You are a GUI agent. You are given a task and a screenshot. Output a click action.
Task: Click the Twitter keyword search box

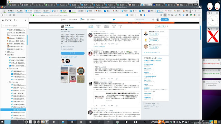[144, 20]
